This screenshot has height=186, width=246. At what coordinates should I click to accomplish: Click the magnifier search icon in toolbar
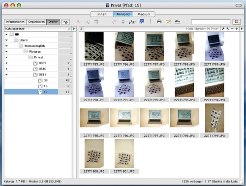[88, 22]
